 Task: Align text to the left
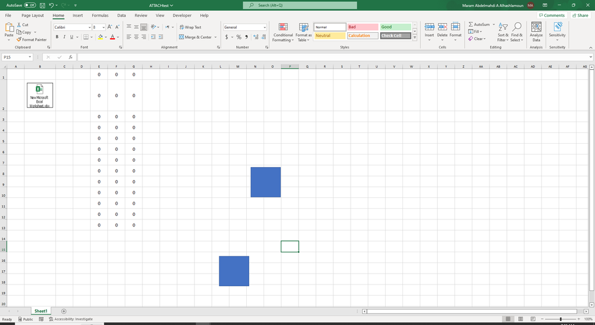129,37
